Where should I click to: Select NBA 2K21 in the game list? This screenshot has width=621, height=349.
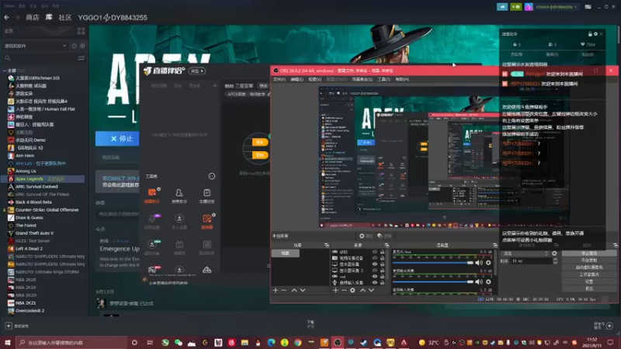point(26,302)
